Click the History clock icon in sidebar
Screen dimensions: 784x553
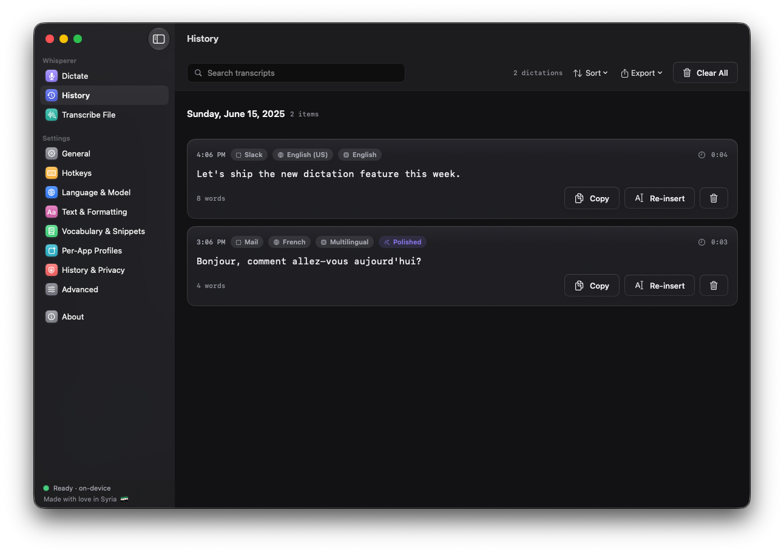click(x=52, y=95)
